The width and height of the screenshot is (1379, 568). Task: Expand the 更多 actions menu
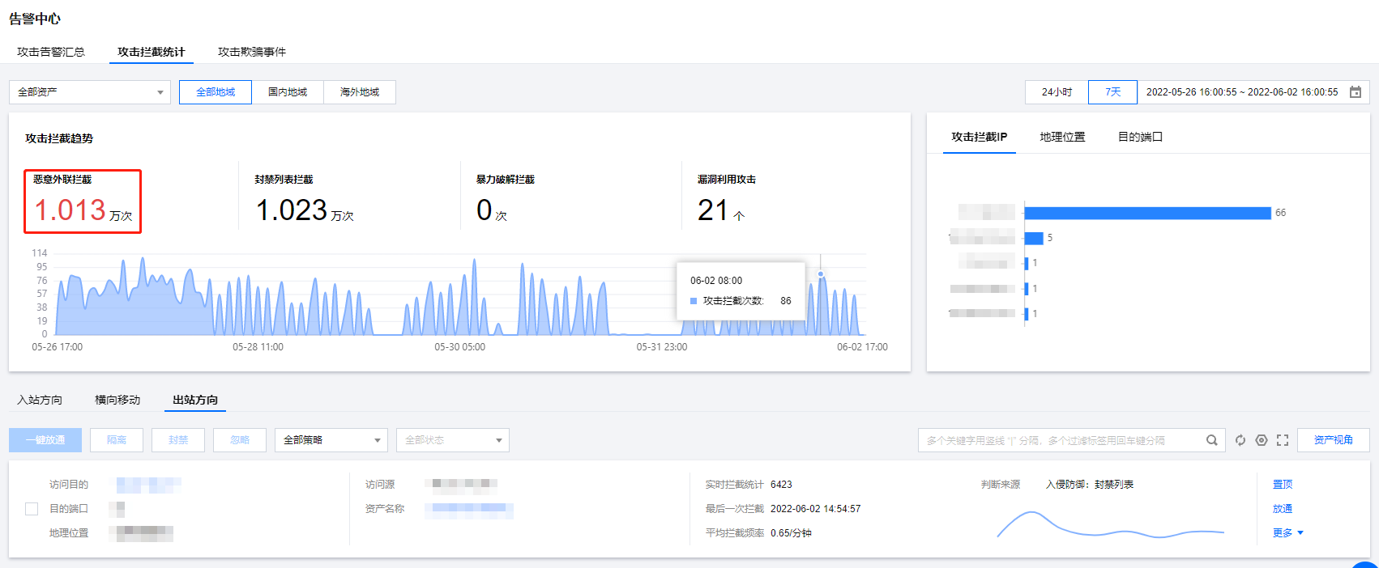point(1287,533)
